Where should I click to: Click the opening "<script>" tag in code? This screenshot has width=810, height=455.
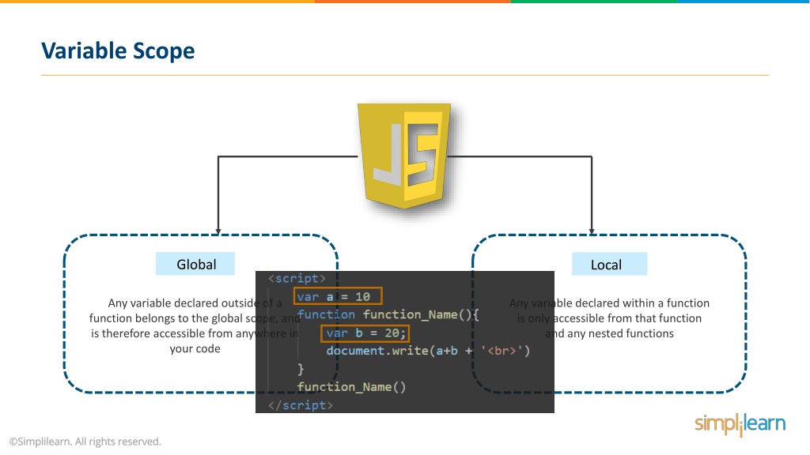pos(297,279)
